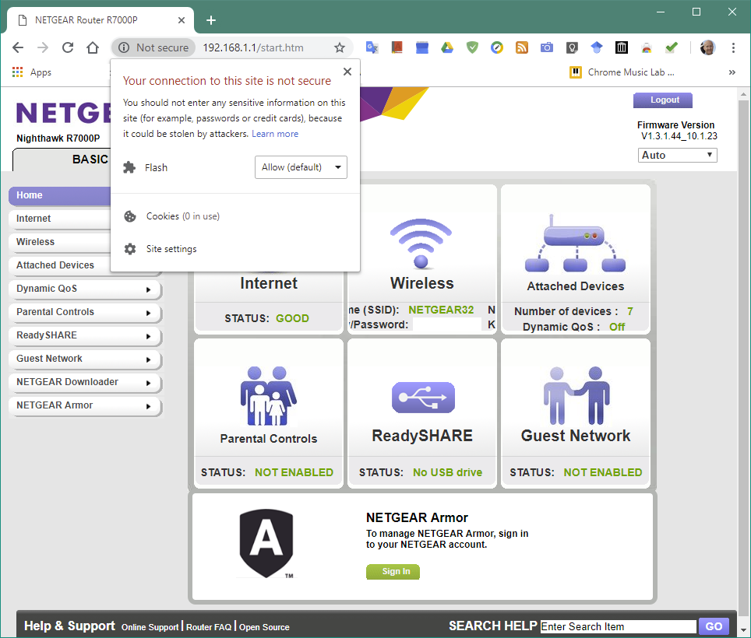
Task: Open the Flash permission dropdown
Action: point(301,167)
